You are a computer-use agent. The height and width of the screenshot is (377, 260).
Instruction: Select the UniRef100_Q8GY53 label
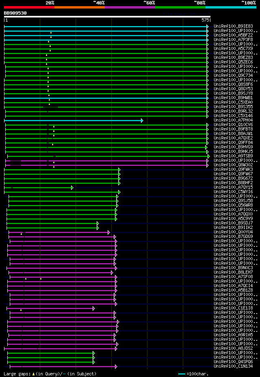click(x=233, y=89)
